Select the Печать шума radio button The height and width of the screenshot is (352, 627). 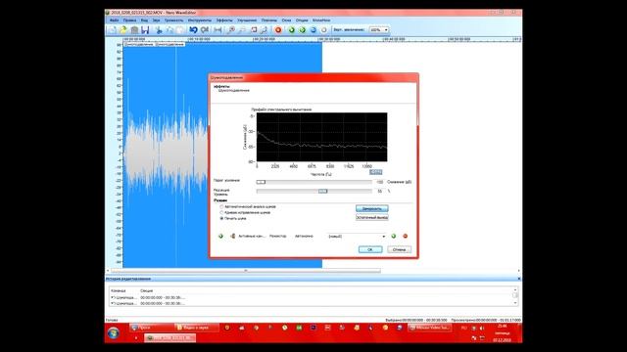point(221,219)
